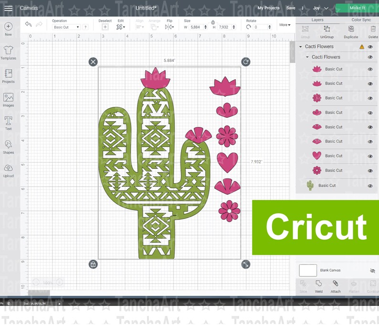Click the UnGroup icon

coord(327,29)
